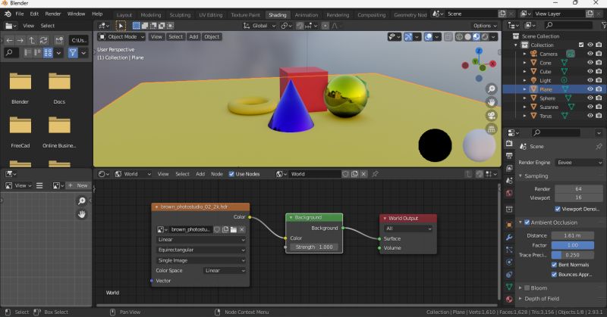Screen dimensions: 607x317
Task: Open the Object Mode dropdown
Action: 121,36
